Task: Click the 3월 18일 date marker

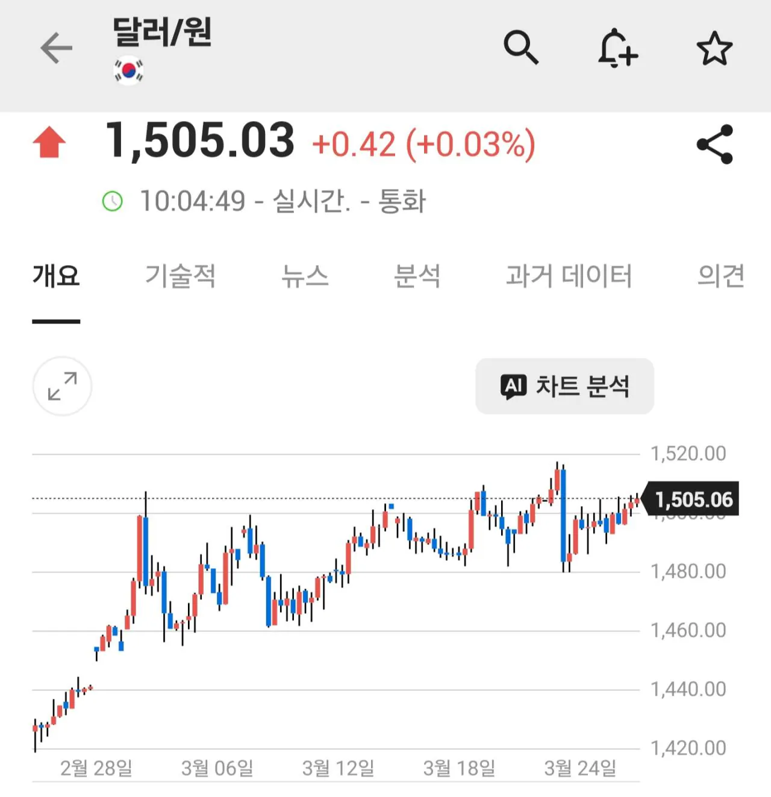Action: tap(459, 768)
